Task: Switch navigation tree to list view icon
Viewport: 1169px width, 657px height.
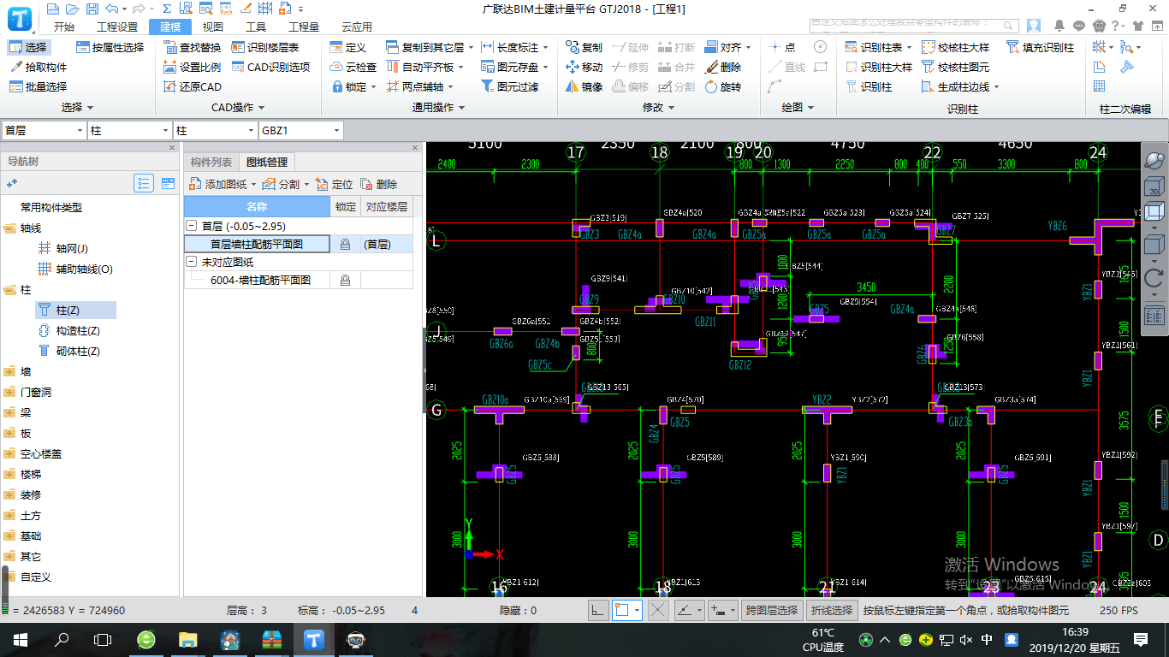Action: pyautogui.click(x=144, y=183)
